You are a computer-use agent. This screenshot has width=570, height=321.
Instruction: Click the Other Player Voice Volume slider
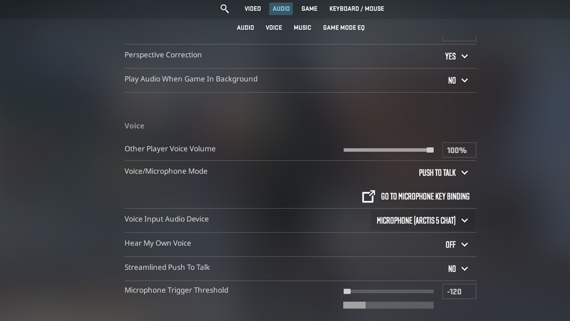click(x=388, y=150)
